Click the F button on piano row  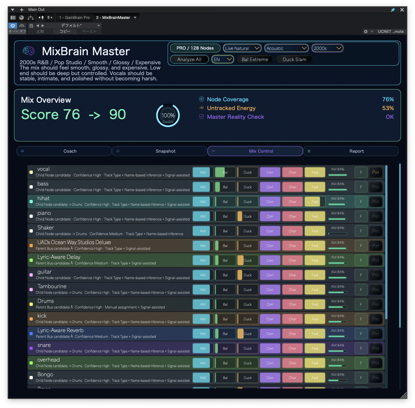click(x=361, y=217)
